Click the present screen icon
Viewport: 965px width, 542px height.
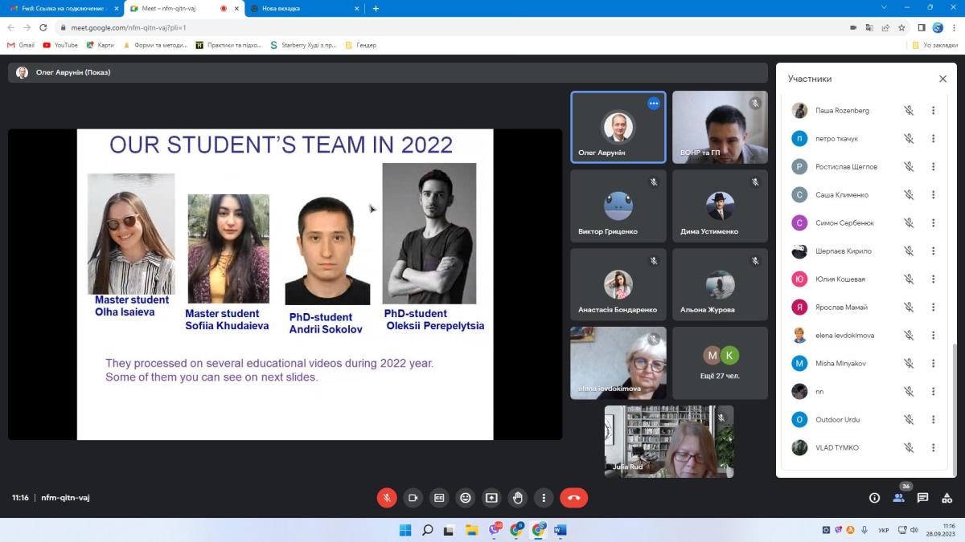(x=491, y=498)
